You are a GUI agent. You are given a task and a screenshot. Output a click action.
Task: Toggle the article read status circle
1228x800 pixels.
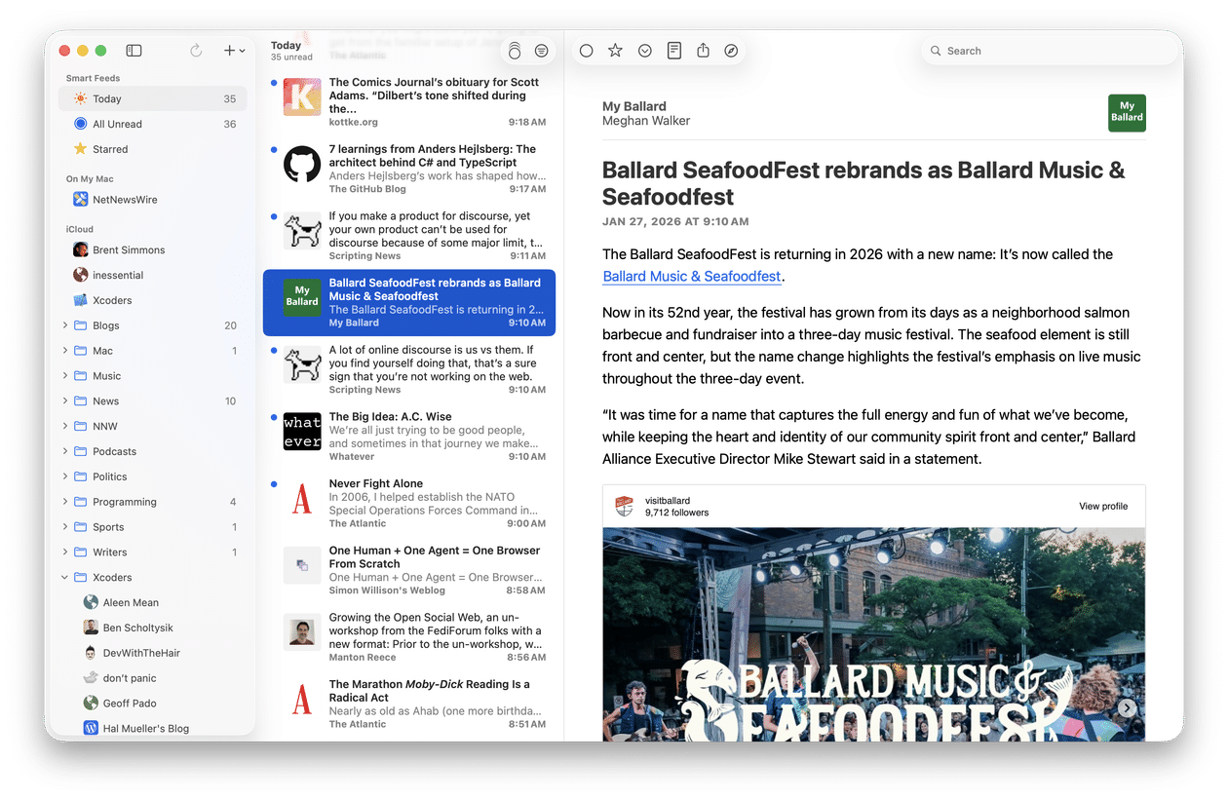(x=586, y=50)
